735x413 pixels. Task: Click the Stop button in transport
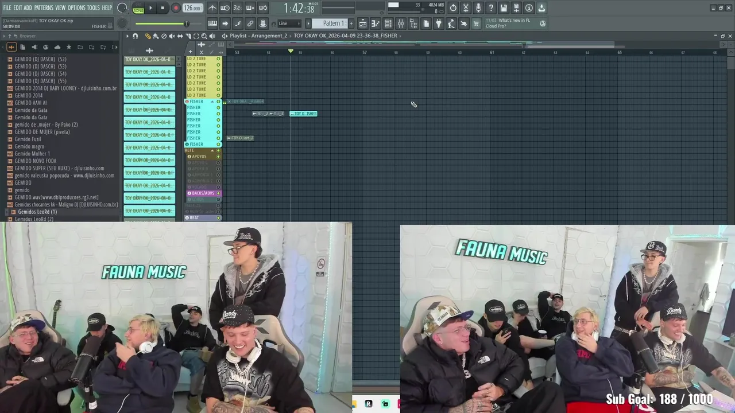163,8
